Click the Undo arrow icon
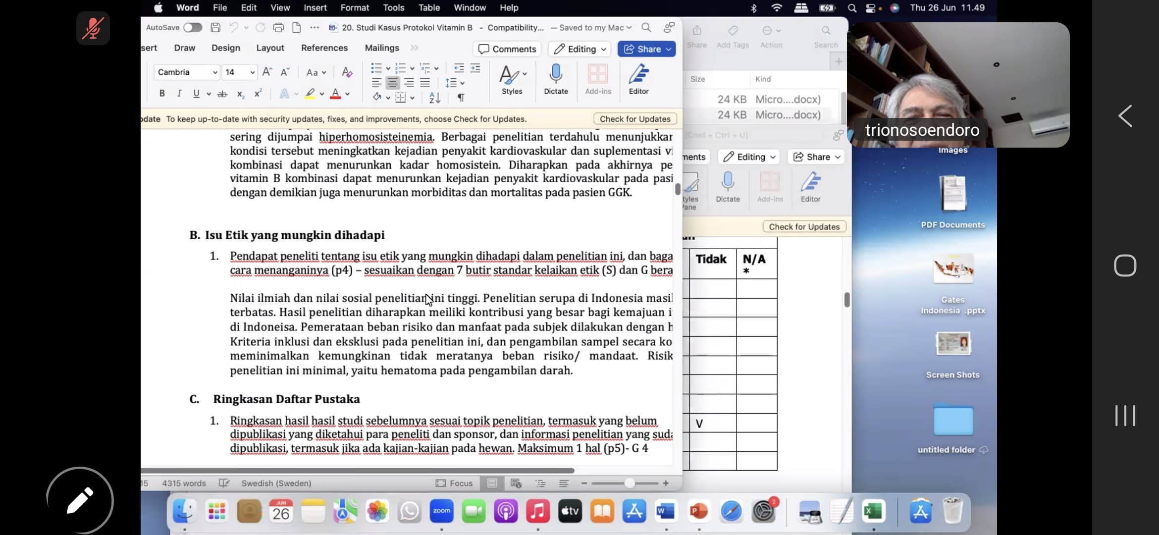Screen dimensions: 1159x535 pyautogui.click(x=234, y=27)
